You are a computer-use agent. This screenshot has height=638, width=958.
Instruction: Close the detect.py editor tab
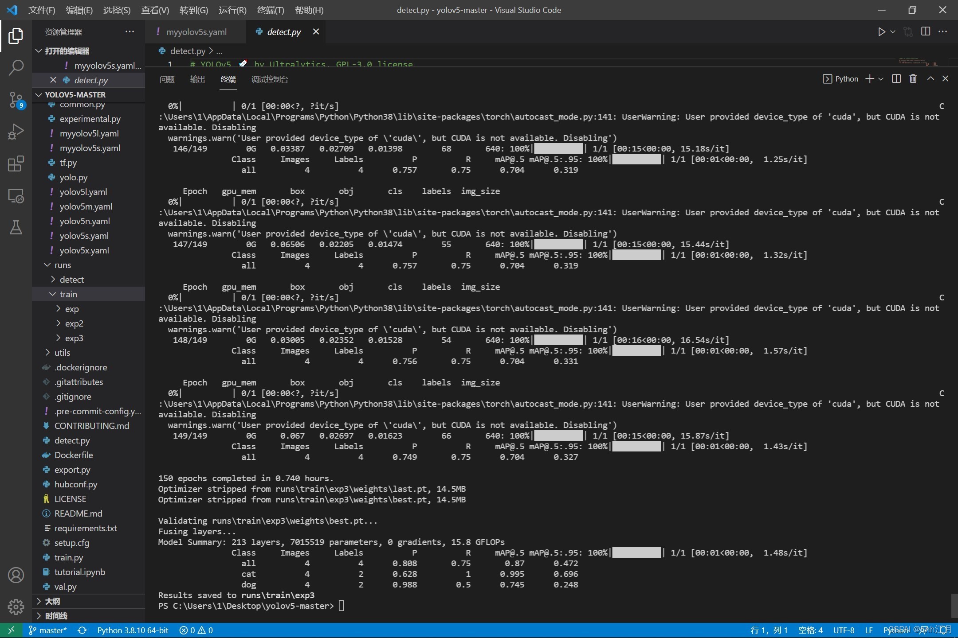pos(316,31)
